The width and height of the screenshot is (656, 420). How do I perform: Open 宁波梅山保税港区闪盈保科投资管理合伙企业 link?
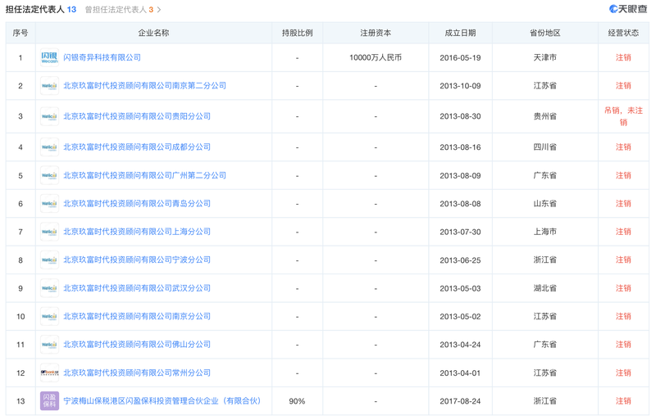pos(162,401)
